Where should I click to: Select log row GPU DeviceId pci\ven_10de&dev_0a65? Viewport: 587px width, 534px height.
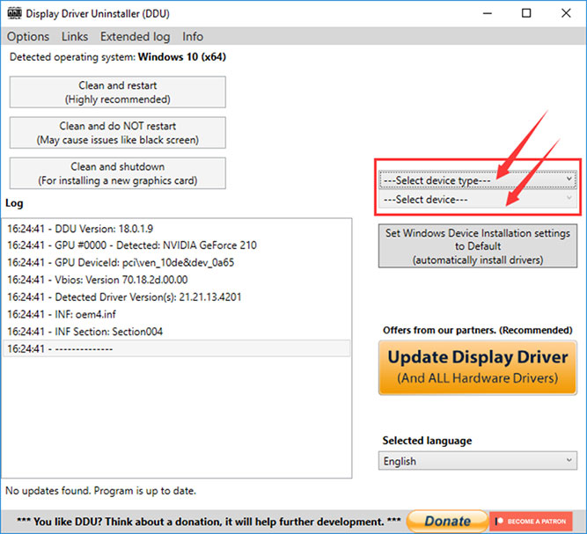(176, 263)
